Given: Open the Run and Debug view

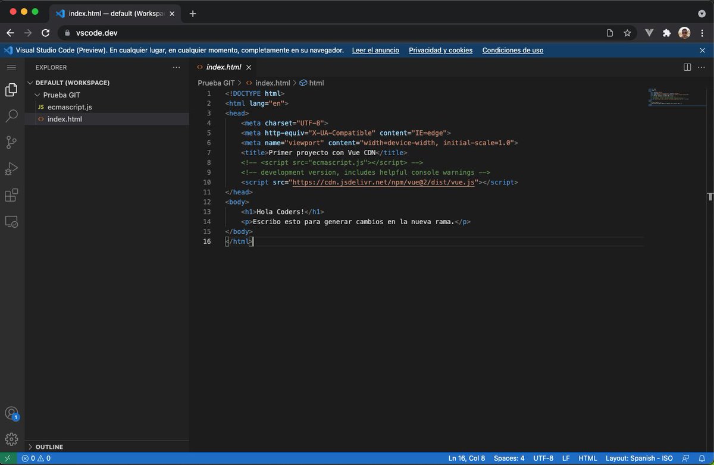Looking at the screenshot, I should coord(11,169).
